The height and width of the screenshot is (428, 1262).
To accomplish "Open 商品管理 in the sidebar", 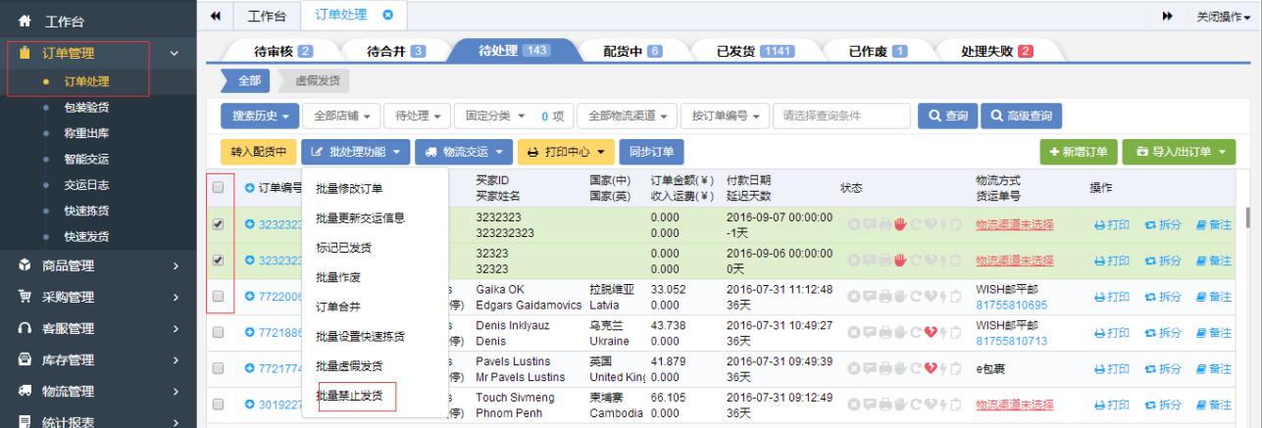I will click(x=96, y=264).
